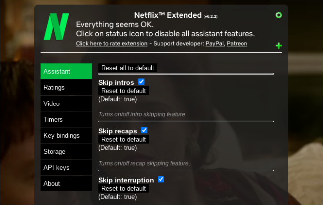This screenshot has height=205, width=323.
Task: Show the About tab
Action: [x=66, y=183]
